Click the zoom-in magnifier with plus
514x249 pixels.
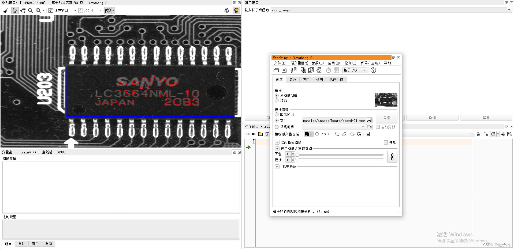38,10
